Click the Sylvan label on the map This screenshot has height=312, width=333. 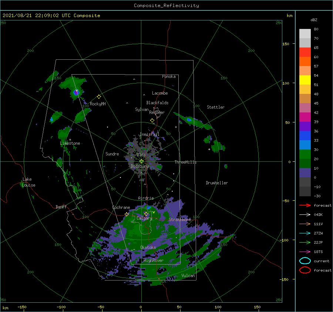point(142,109)
